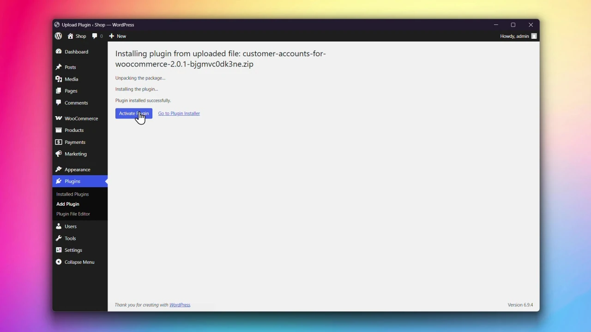Click the Appearance paintbrush icon
The height and width of the screenshot is (332, 591).
point(59,170)
